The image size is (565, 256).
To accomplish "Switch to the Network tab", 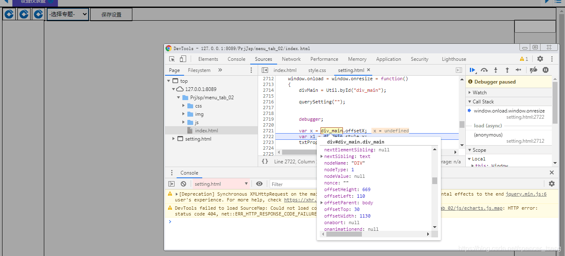I will point(291,59).
